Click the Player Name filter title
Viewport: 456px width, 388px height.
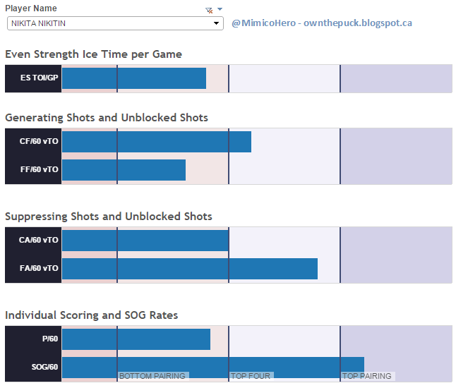pyautogui.click(x=31, y=8)
